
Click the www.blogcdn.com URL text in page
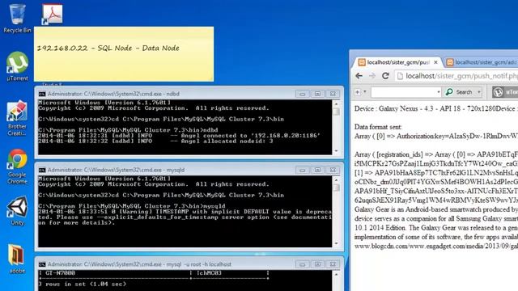point(436,246)
